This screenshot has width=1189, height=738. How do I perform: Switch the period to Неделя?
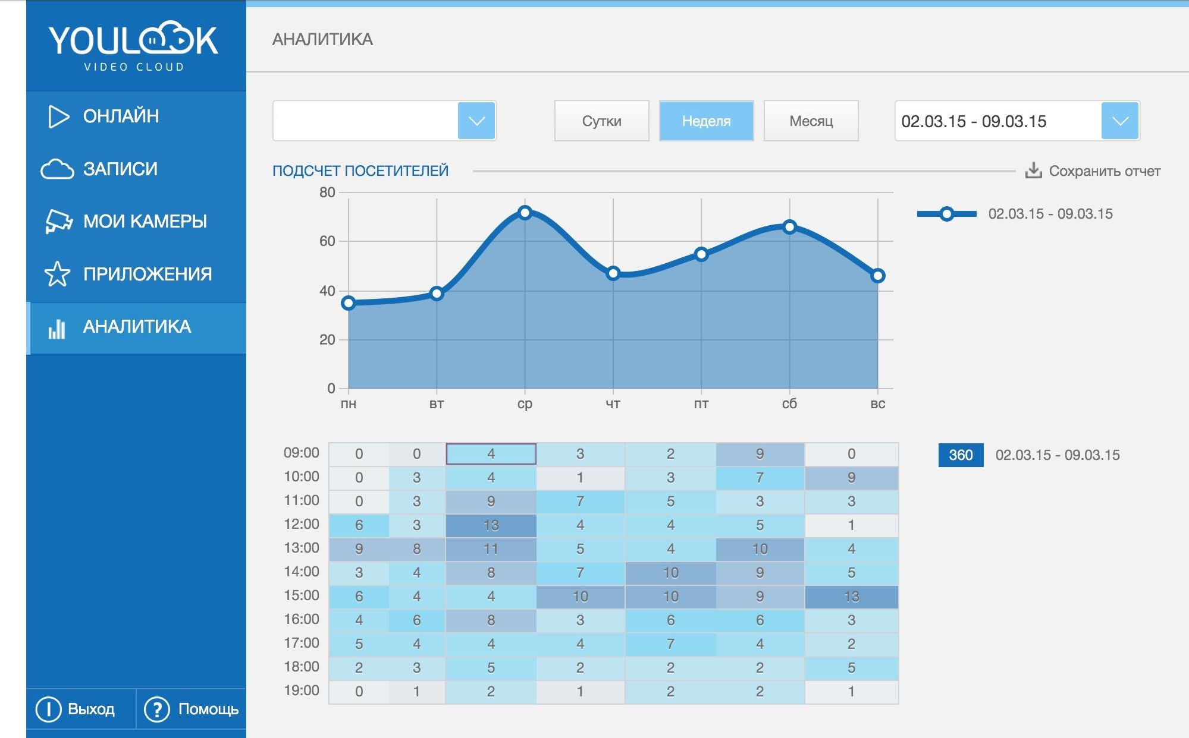click(706, 121)
